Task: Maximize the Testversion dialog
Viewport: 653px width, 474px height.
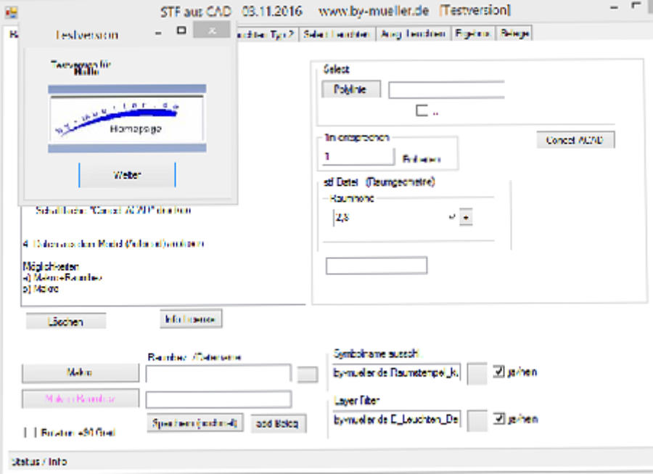Action: point(181,31)
